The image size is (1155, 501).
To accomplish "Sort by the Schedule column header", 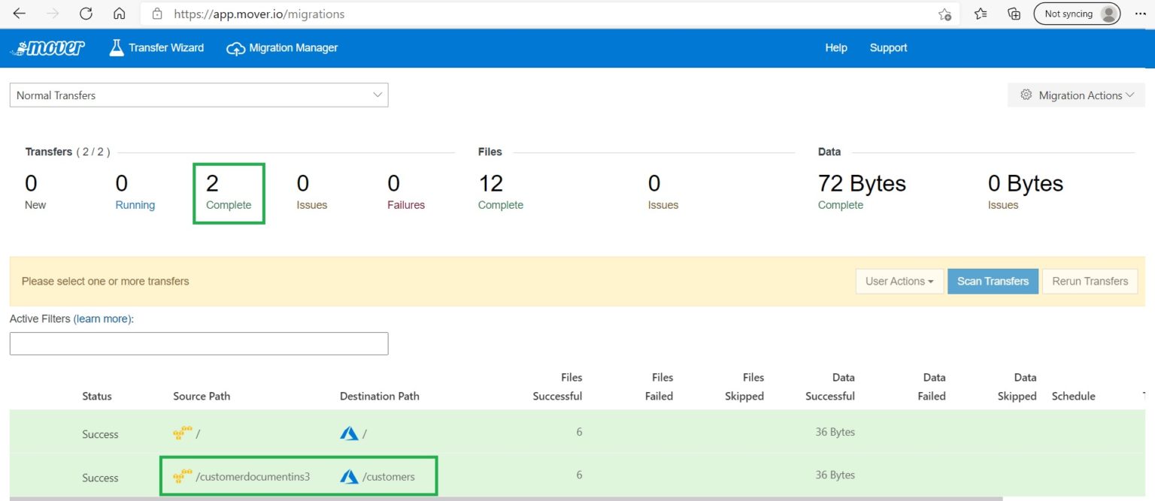I will [1073, 396].
